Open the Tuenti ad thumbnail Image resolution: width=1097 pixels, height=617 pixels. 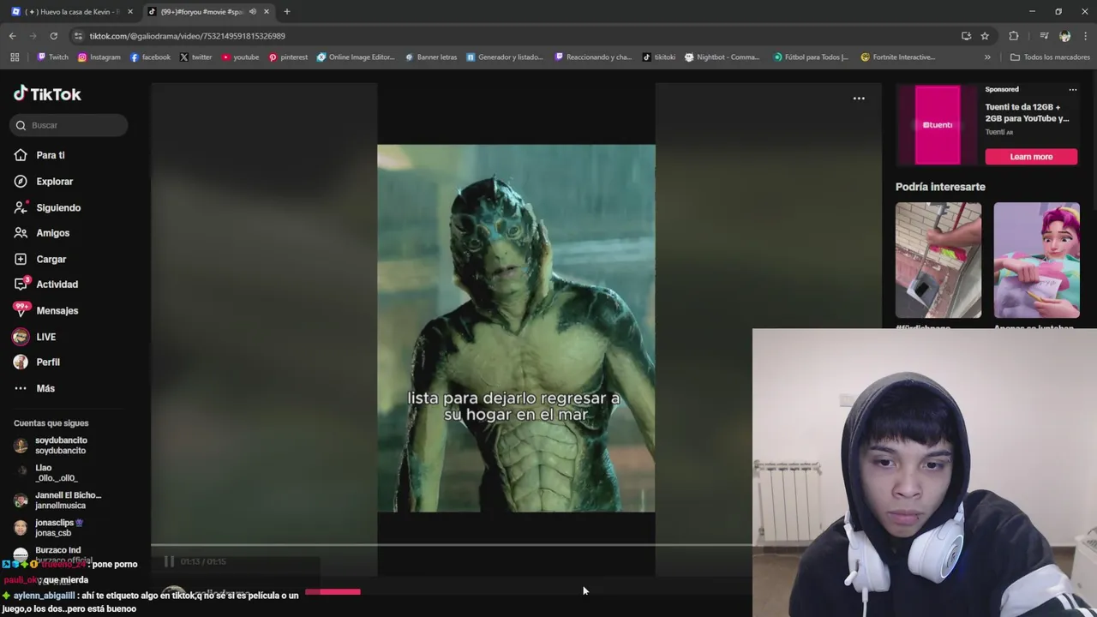[x=938, y=125]
